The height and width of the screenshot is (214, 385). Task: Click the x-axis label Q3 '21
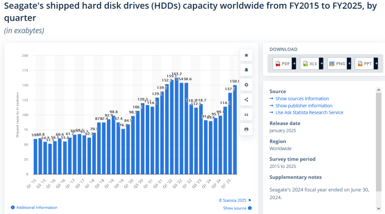pyautogui.click(x=158, y=183)
